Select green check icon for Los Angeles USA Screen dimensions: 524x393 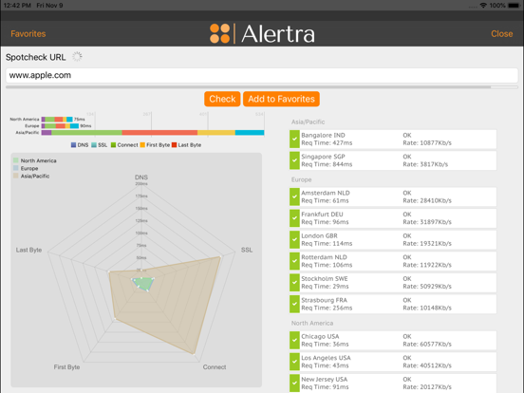pyautogui.click(x=294, y=362)
